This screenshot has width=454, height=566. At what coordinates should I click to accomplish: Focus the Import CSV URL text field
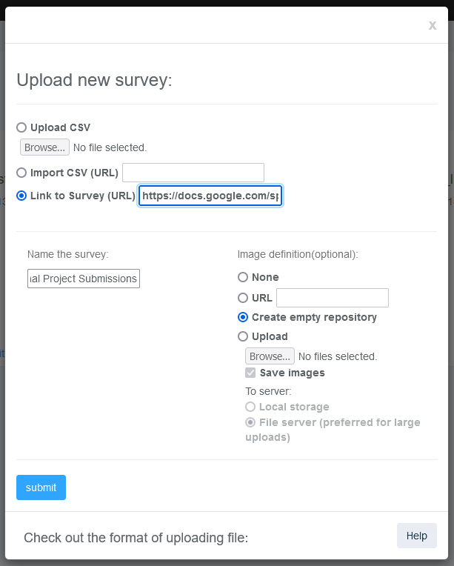coord(193,173)
